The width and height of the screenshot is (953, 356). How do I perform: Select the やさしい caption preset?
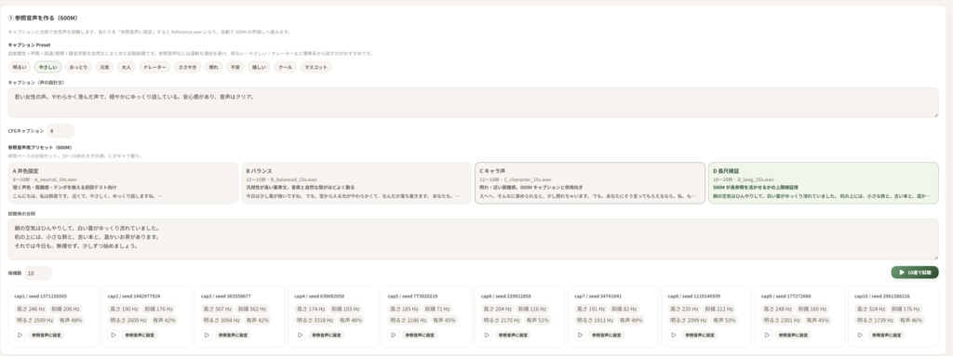click(47, 68)
